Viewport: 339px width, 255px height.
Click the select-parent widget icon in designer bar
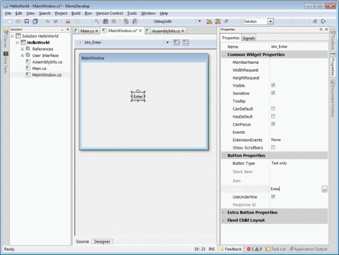tap(177, 42)
